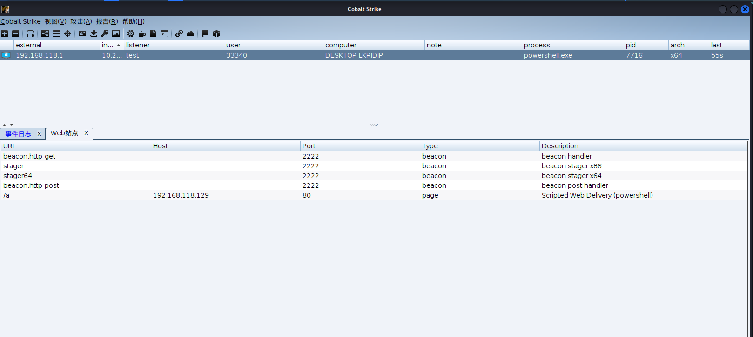Viewport: 753px width, 337px height.
Task: Click the process column header
Action: [573, 45]
